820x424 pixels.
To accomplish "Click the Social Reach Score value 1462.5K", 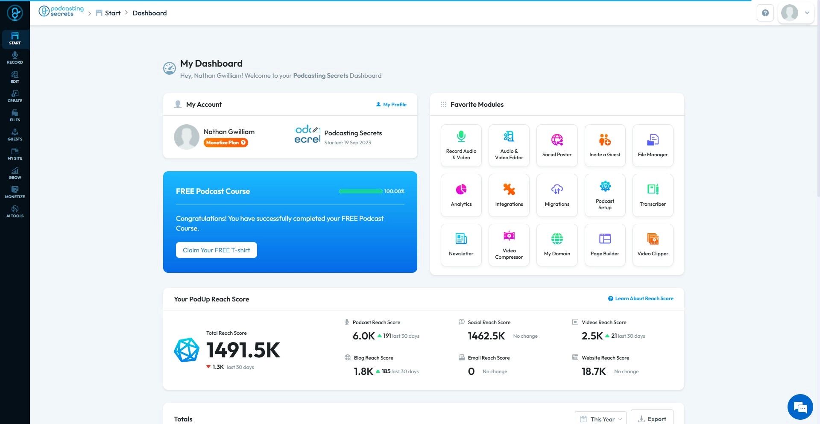I will (x=486, y=336).
